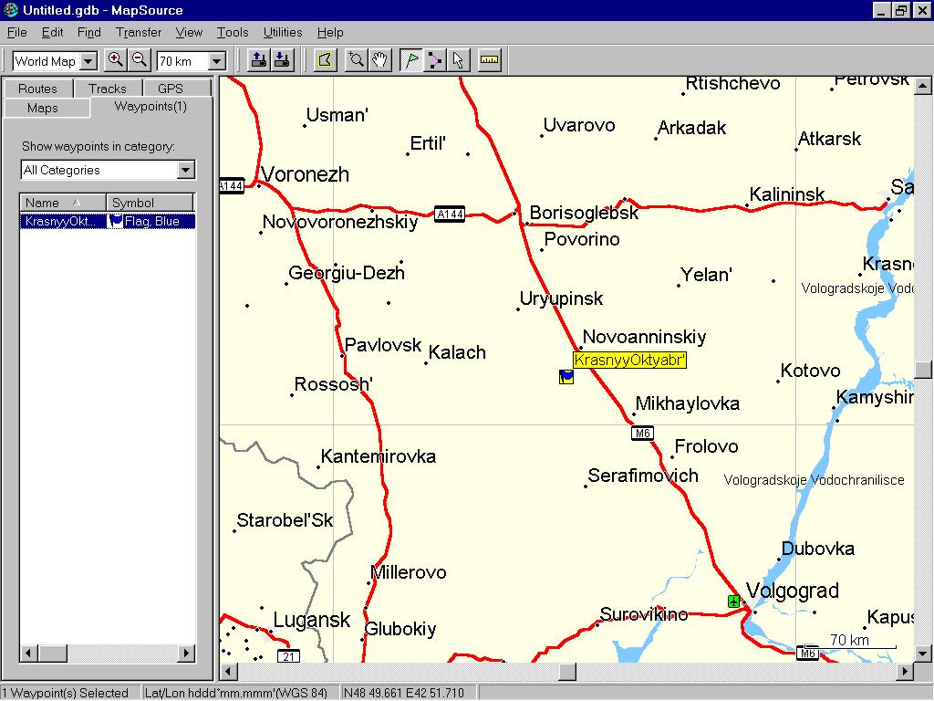The image size is (934, 701).
Task: Open the All Categories dropdown
Action: [x=186, y=170]
